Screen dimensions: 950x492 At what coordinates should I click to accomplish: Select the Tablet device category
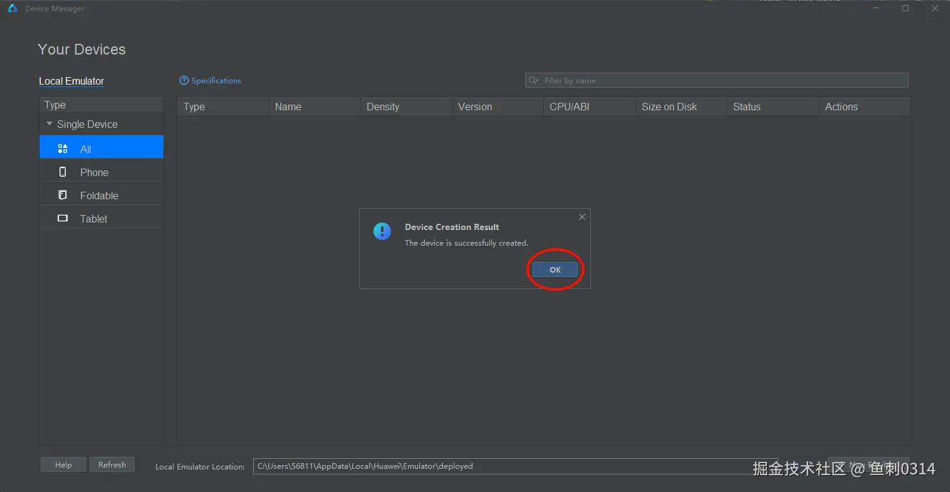[x=102, y=219]
